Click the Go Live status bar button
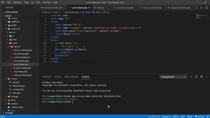 coord(199,116)
